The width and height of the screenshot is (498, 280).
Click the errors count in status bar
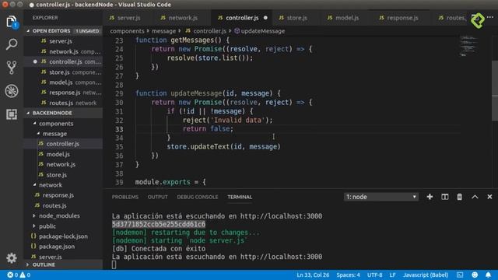coord(12,275)
